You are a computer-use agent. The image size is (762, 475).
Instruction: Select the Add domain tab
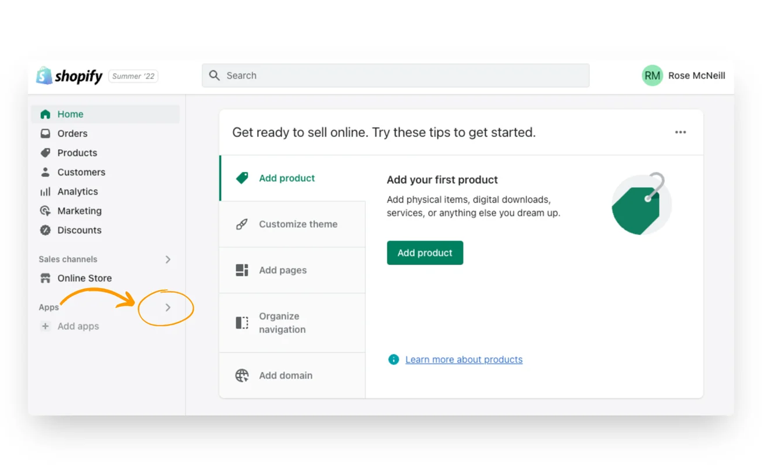click(292, 375)
